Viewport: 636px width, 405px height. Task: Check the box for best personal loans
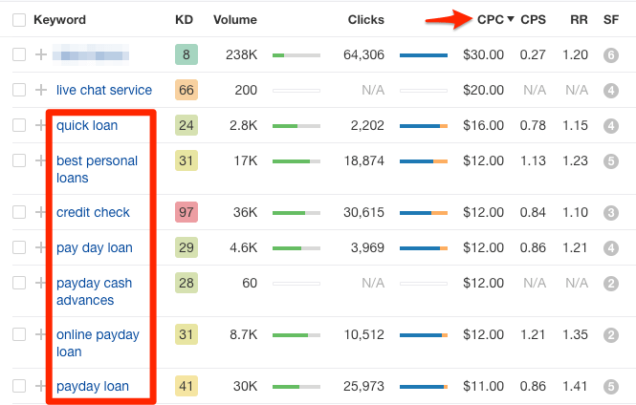click(x=19, y=160)
